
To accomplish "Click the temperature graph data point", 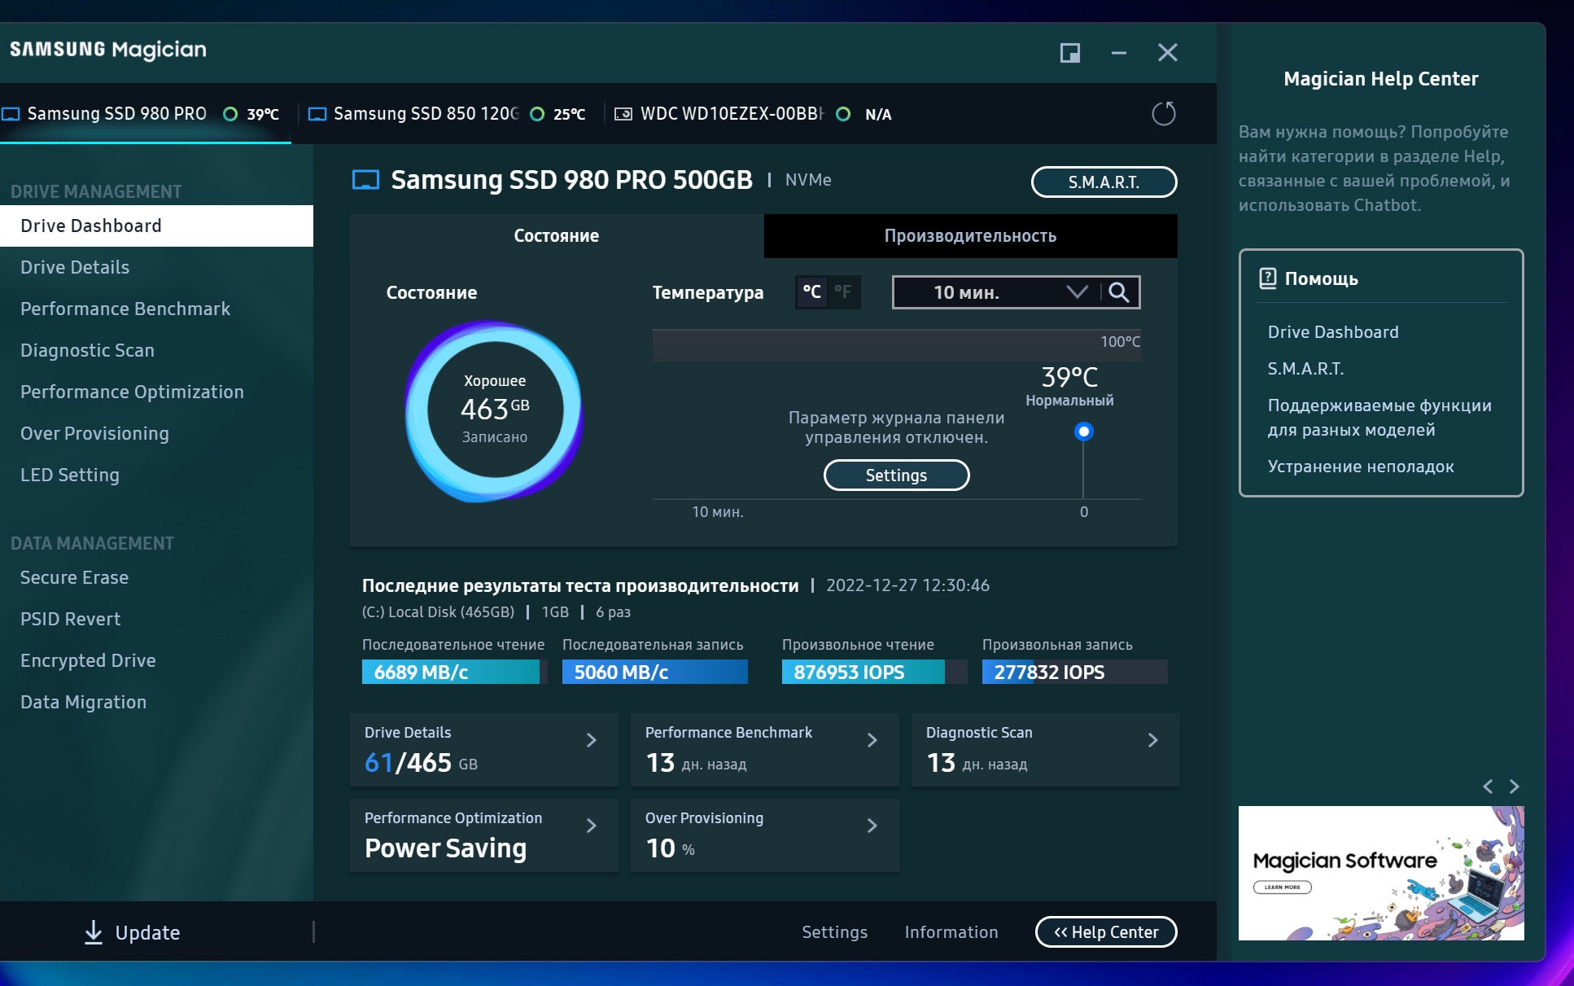I will [x=1083, y=432].
